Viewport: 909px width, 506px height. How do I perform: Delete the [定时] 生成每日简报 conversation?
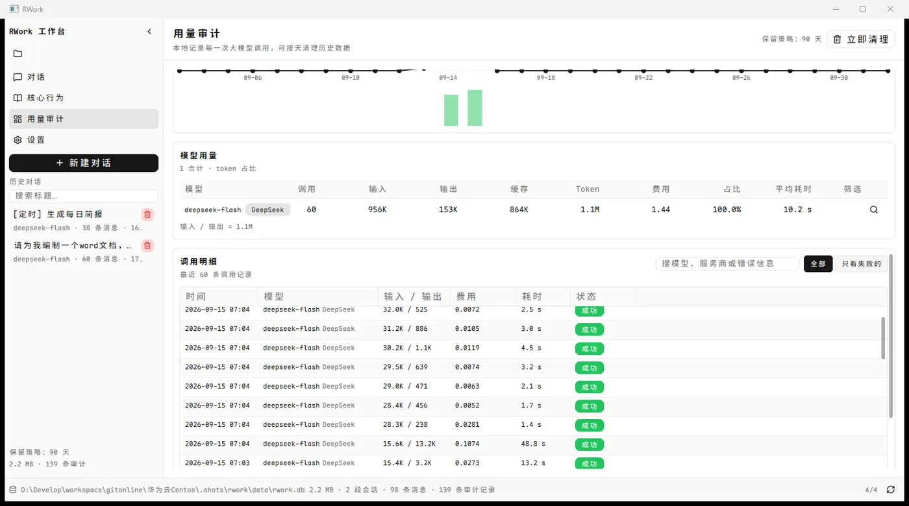coord(147,215)
